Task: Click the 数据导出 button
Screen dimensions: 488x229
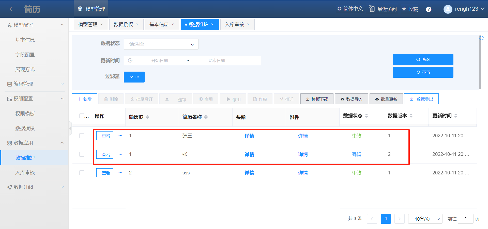Action: pyautogui.click(x=421, y=99)
